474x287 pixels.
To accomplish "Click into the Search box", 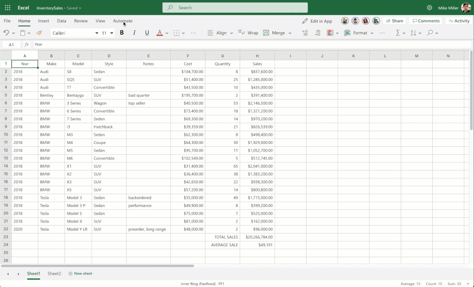I will [x=235, y=8].
